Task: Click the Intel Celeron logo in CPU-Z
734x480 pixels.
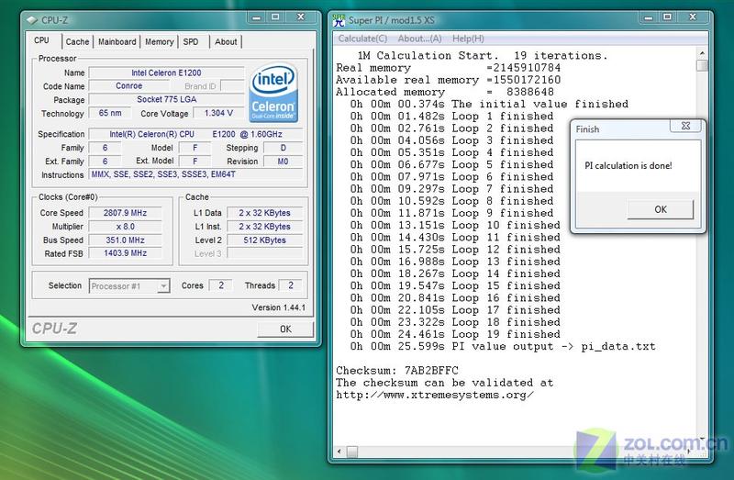Action: 273,93
